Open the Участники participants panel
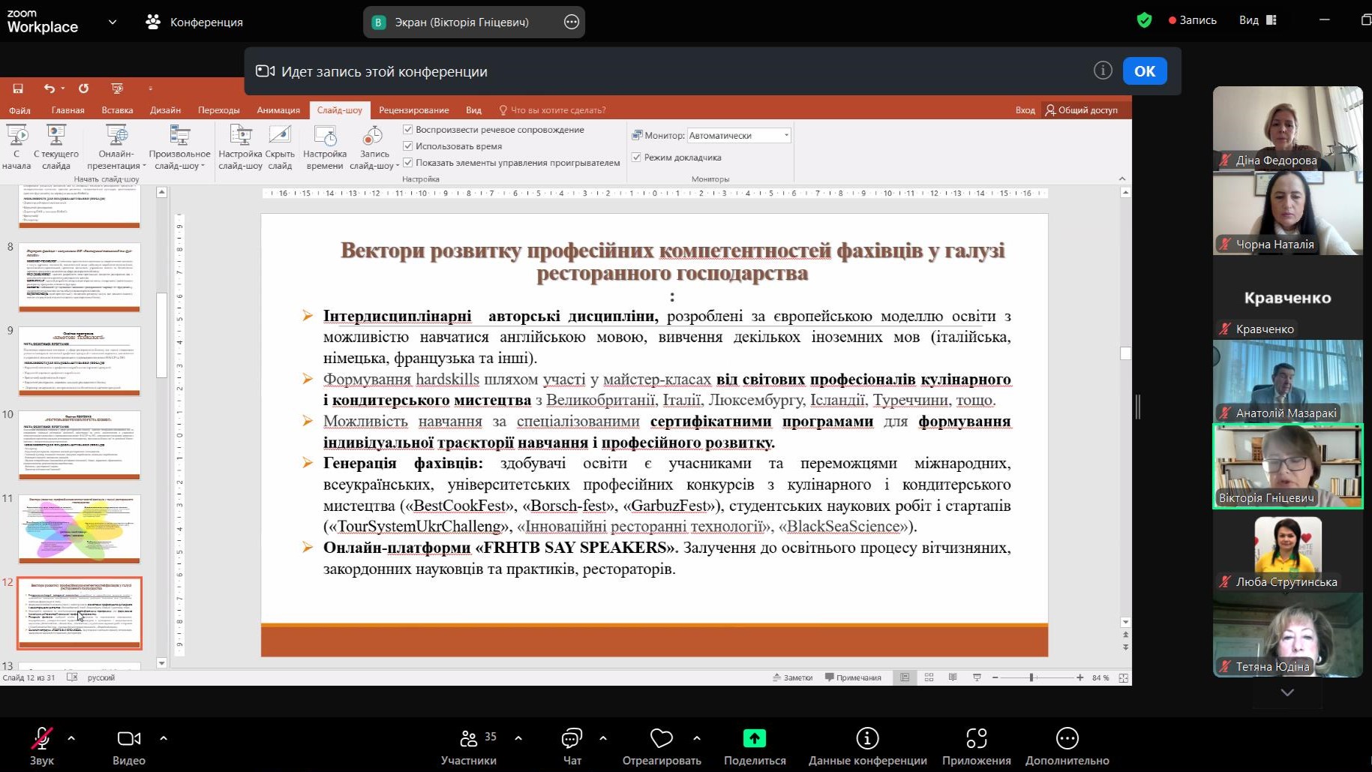This screenshot has width=1372, height=772. click(x=469, y=739)
